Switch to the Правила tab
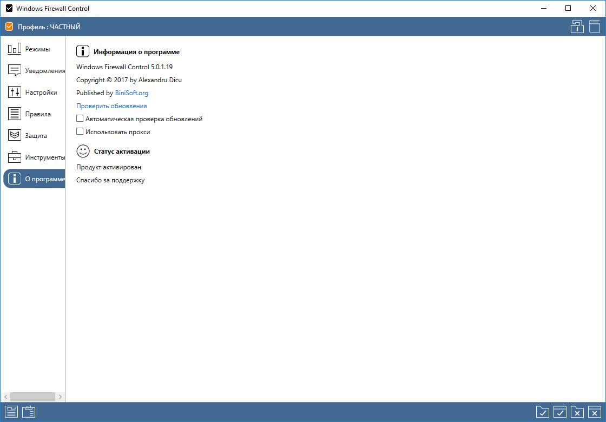Screen dimensions: 606x422 tap(34, 114)
